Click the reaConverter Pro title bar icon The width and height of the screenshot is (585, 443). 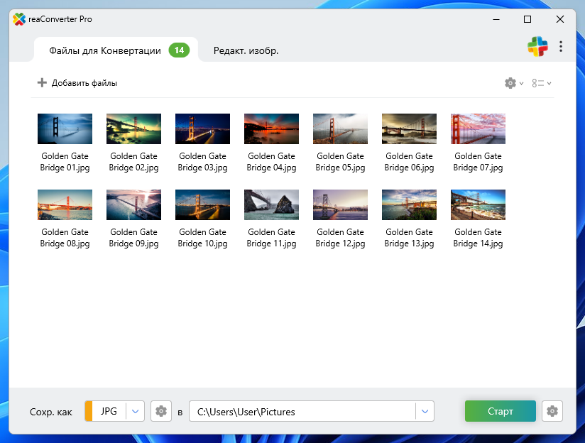tap(19, 19)
